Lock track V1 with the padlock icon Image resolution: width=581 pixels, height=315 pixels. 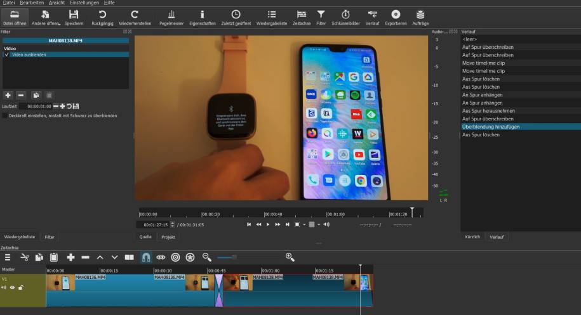[21, 288]
